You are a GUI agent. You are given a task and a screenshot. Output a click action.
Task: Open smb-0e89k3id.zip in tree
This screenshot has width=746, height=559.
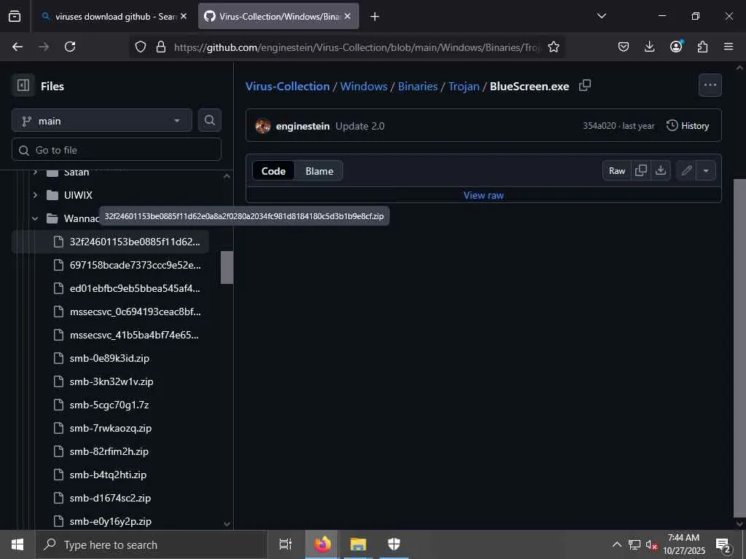click(111, 358)
